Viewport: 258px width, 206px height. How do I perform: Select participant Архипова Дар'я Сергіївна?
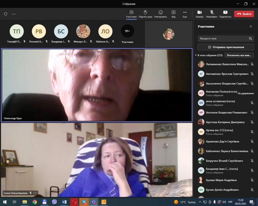[222, 142]
